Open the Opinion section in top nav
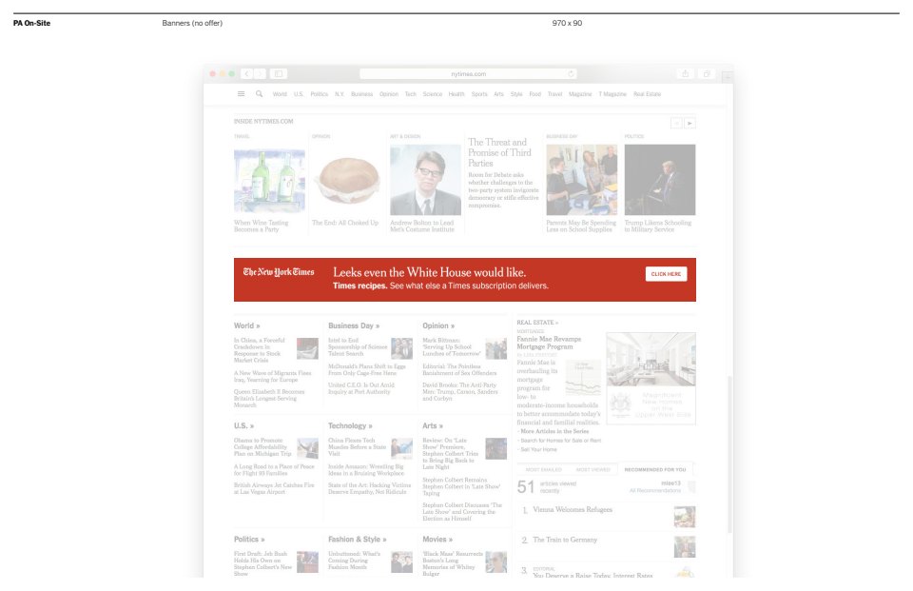Image resolution: width=913 pixels, height=591 pixels. coord(389,94)
